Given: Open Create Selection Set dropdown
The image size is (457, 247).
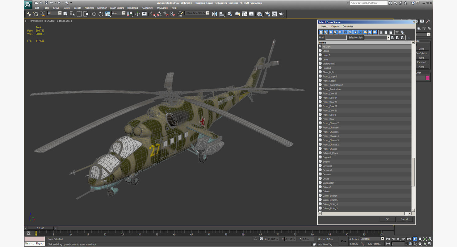Looking at the screenshot, I should click(197, 13).
